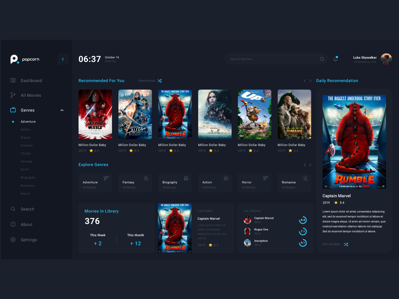Viewport: 399px width, 299px height.
Task: Open the Star Wars poster thumbnail
Action: coord(95,114)
